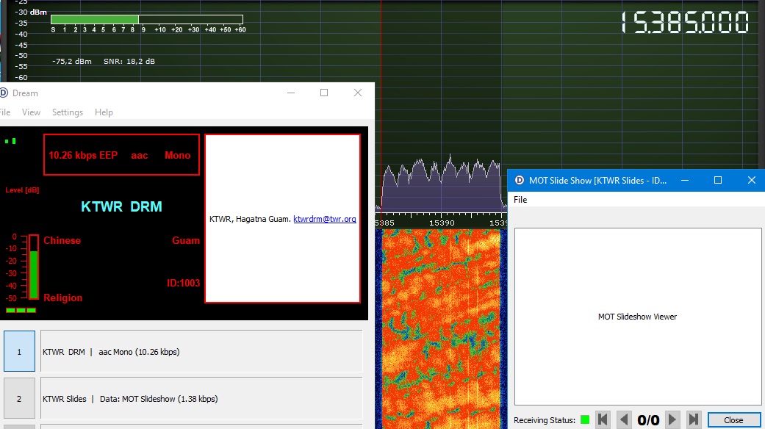765x429 pixels.
Task: Click the SNR: 18,2 dB readout
Action: click(129, 61)
